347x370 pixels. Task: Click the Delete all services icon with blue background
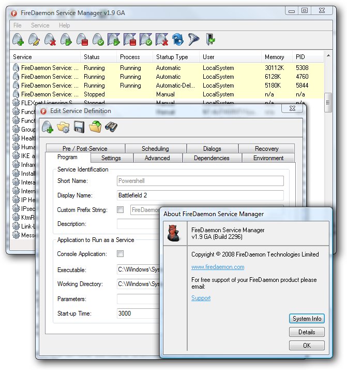(x=162, y=39)
